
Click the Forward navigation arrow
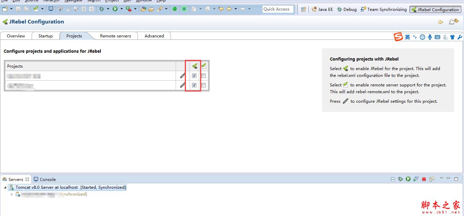click(x=243, y=9)
